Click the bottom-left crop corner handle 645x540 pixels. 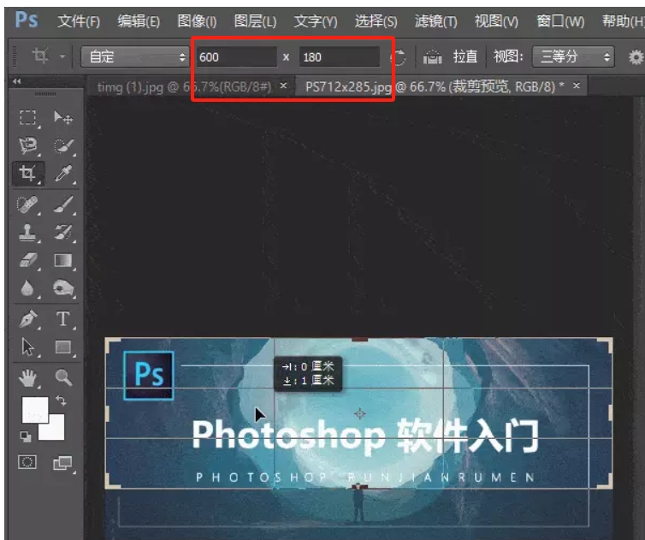[x=112, y=481]
